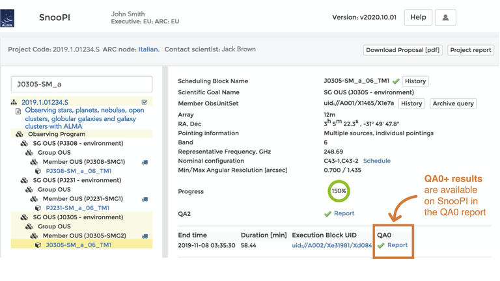Open the Help button

pyautogui.click(x=418, y=17)
